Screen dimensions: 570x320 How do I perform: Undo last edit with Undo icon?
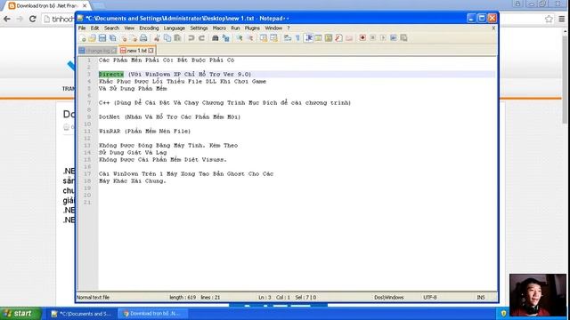(191, 38)
